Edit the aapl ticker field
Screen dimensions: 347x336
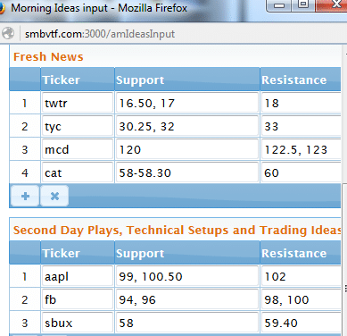78,276
